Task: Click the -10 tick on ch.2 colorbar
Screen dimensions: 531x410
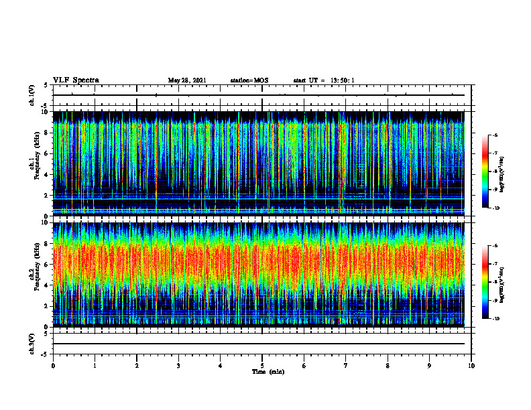Action: [496, 319]
